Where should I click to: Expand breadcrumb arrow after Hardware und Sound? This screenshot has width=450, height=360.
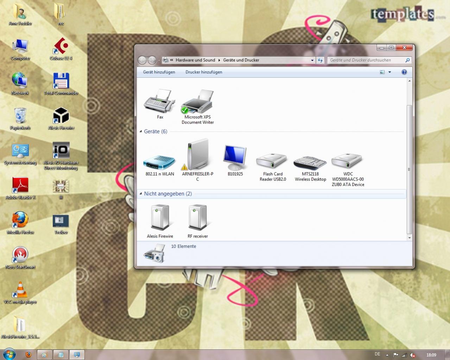(x=219, y=60)
